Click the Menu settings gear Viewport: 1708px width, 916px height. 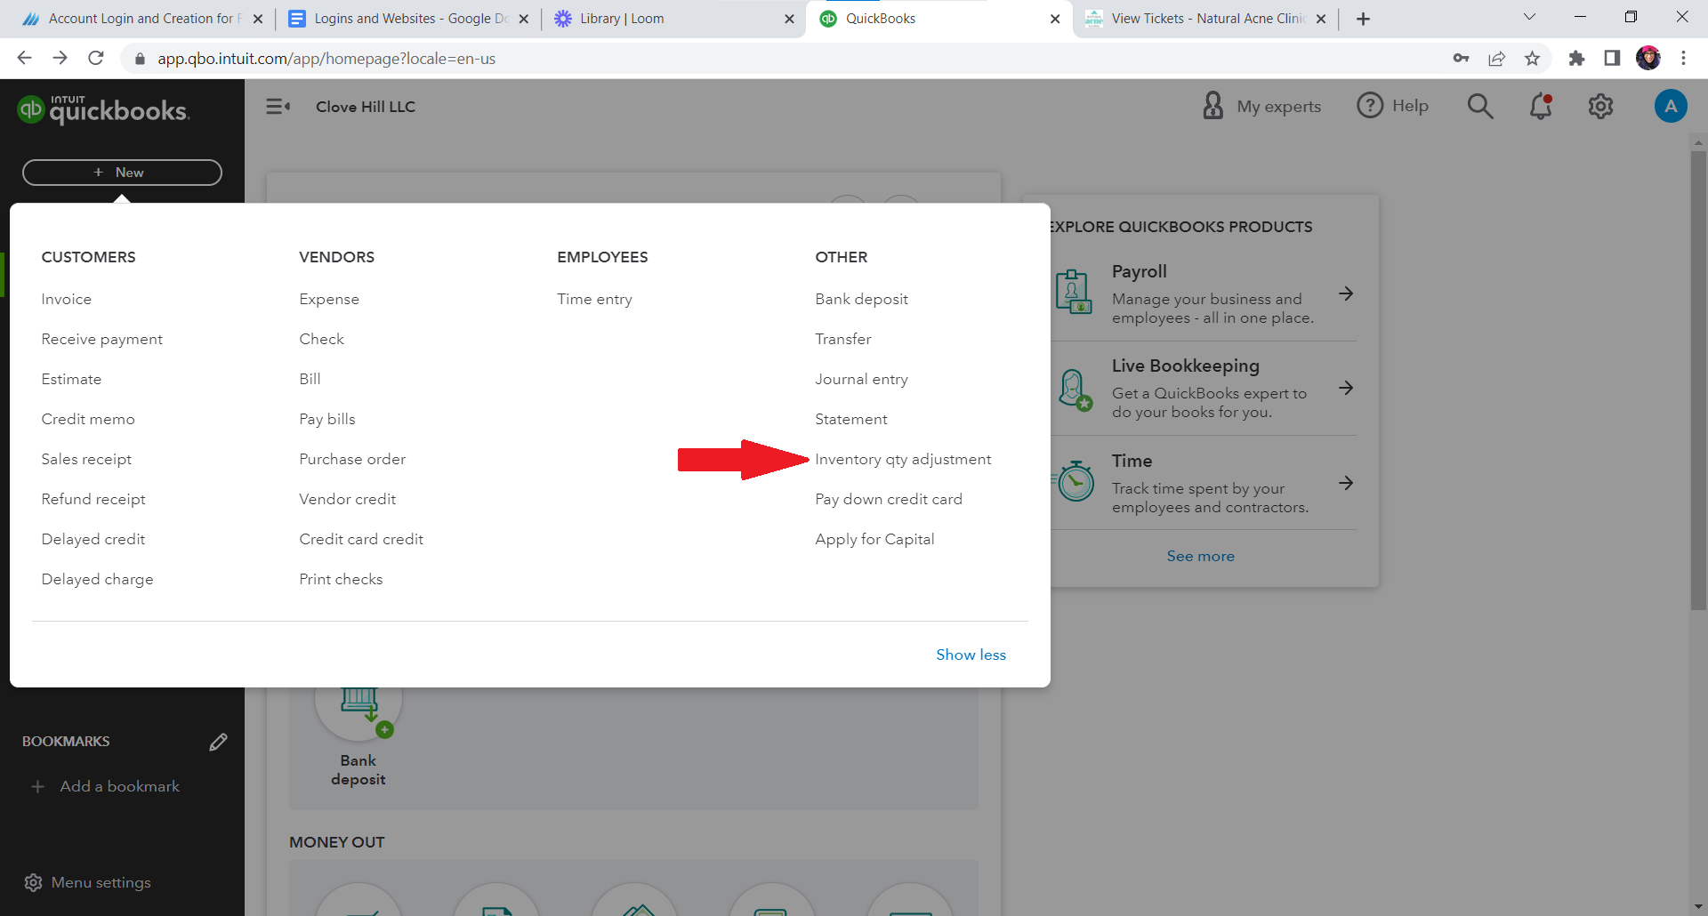click(33, 882)
